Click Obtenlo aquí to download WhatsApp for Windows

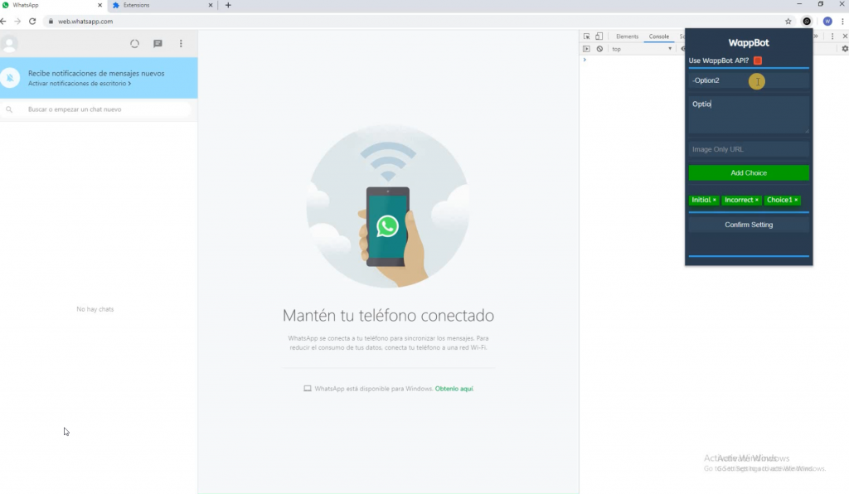click(x=453, y=388)
